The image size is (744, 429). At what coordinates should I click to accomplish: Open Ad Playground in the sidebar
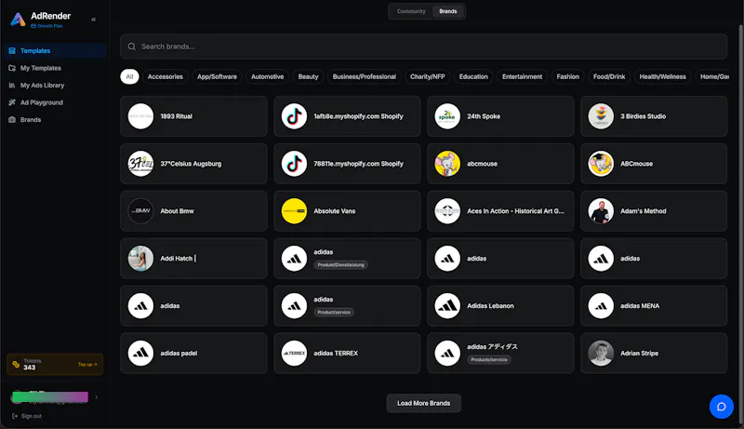53,102
